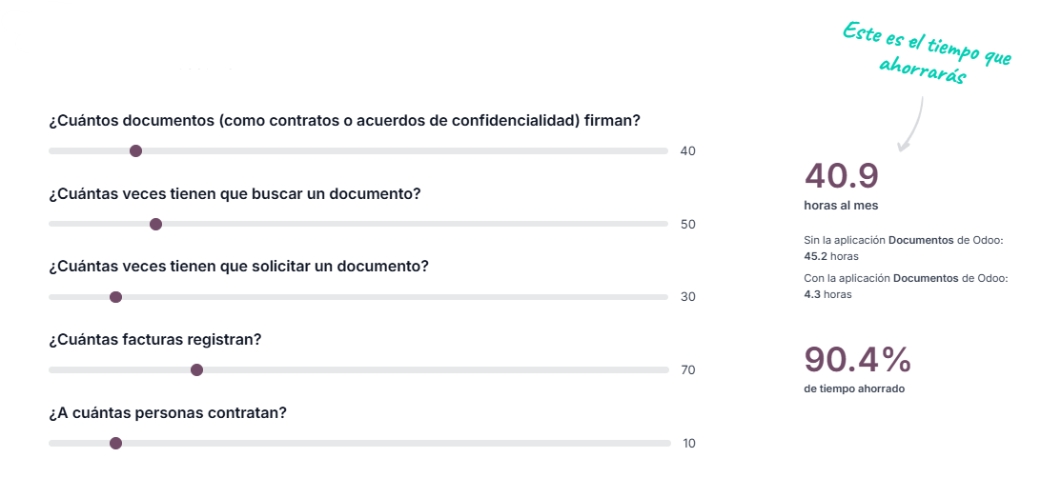
Task: Click the value 40 beside the signing slider
Action: [687, 151]
